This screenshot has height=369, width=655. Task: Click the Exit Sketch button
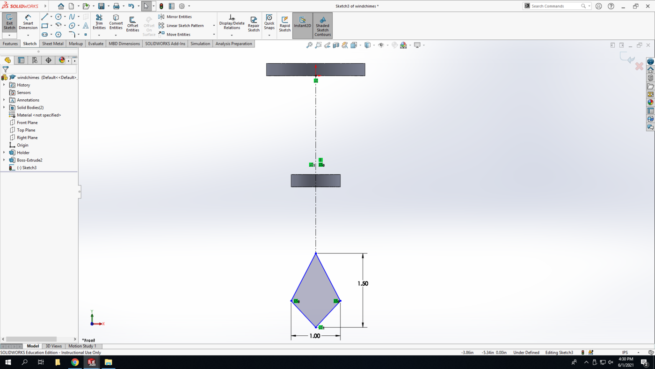9,22
